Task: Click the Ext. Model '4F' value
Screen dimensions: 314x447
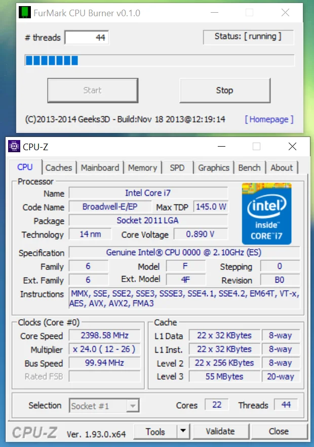Action: [x=185, y=280]
